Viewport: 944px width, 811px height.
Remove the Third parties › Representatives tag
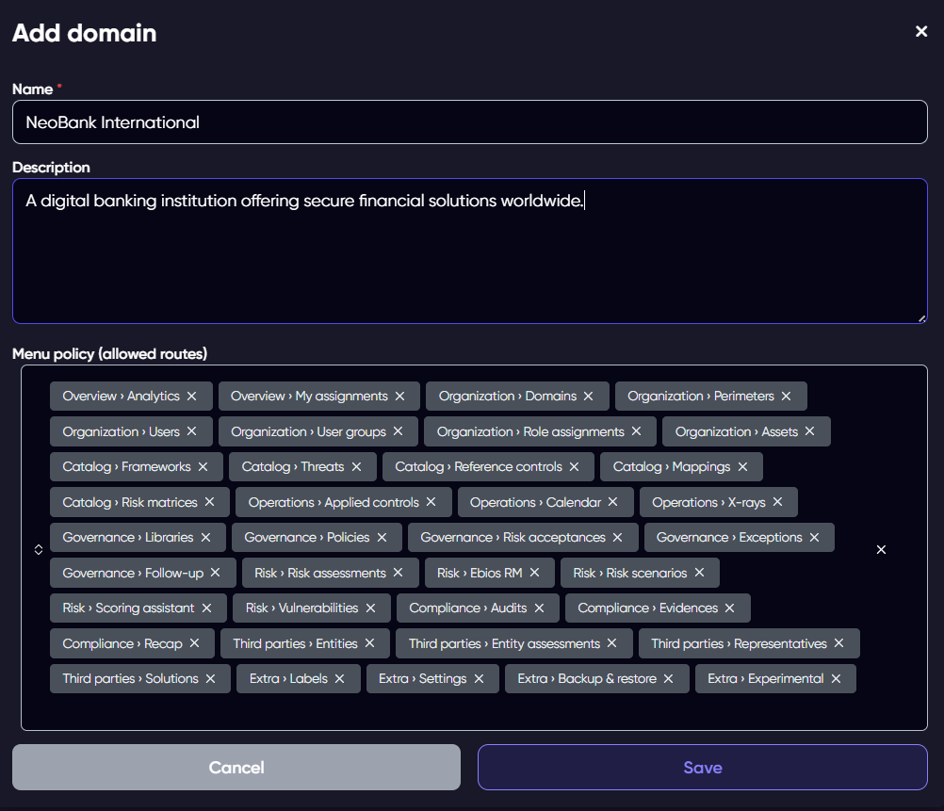pyautogui.click(x=839, y=643)
